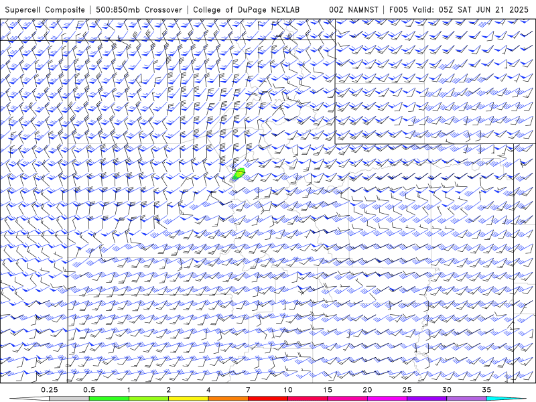Click the "College of DuPage NEXLAB" text

click(x=246, y=10)
